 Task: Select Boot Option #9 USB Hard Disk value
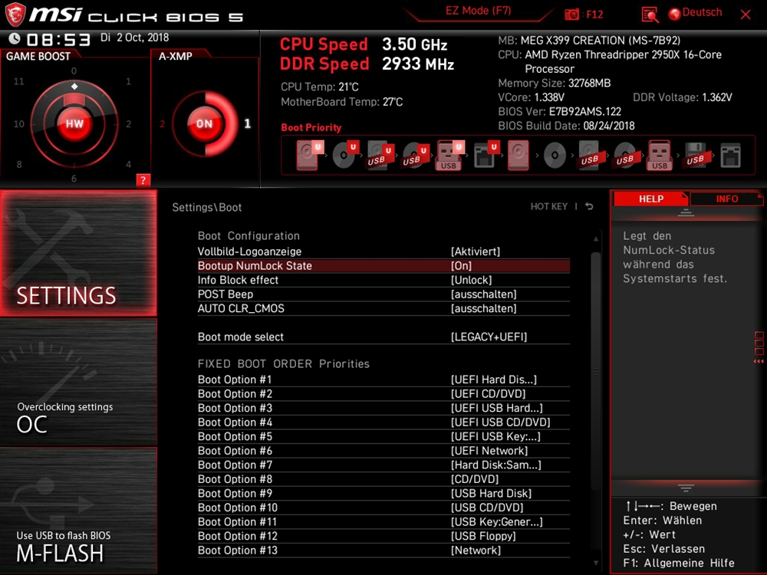pos(491,493)
